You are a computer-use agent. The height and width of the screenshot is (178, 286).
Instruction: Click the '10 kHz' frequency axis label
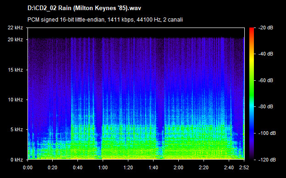[15, 100]
